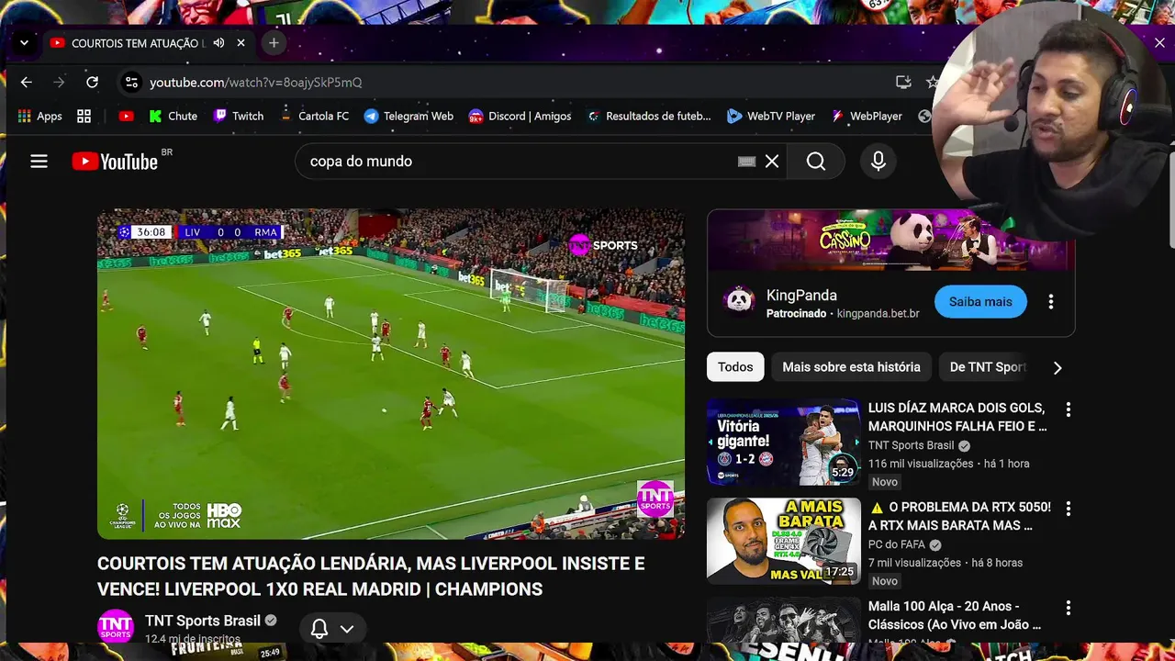Open the Cartola FC bookmark

[x=314, y=116]
